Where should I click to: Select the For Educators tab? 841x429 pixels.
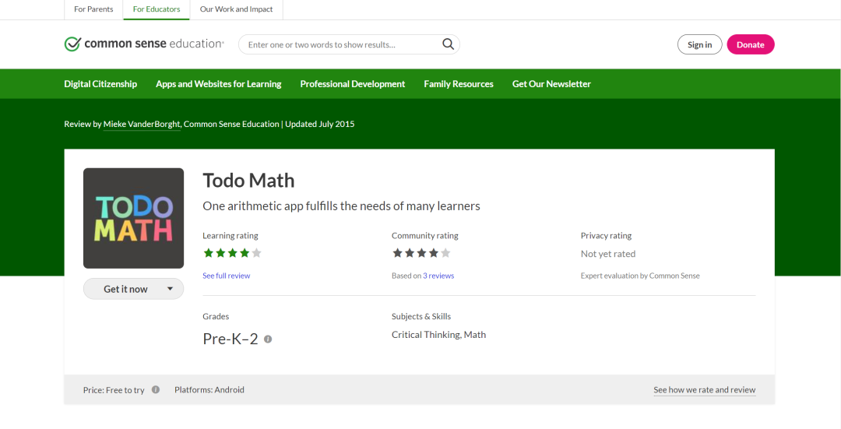(x=157, y=9)
